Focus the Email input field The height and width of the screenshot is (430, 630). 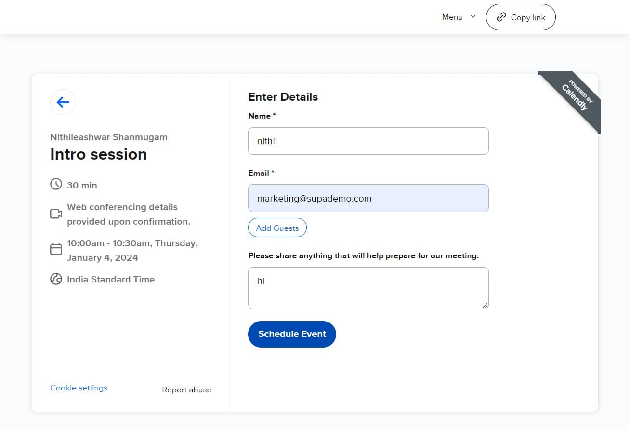(368, 198)
